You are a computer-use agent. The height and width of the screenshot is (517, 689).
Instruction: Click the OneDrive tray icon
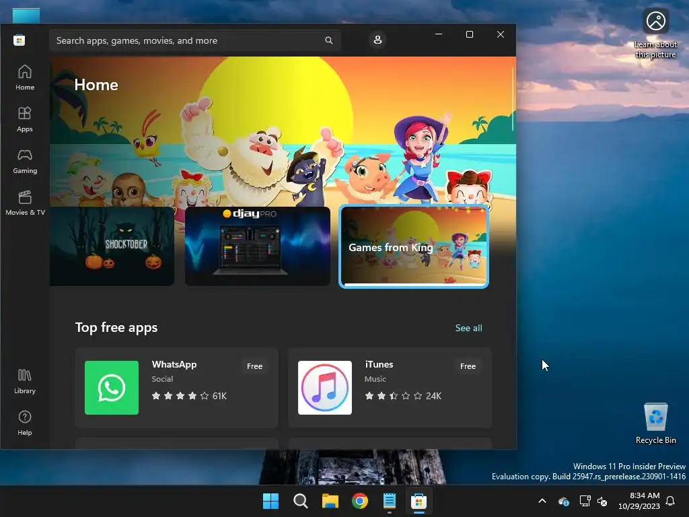pos(564,501)
